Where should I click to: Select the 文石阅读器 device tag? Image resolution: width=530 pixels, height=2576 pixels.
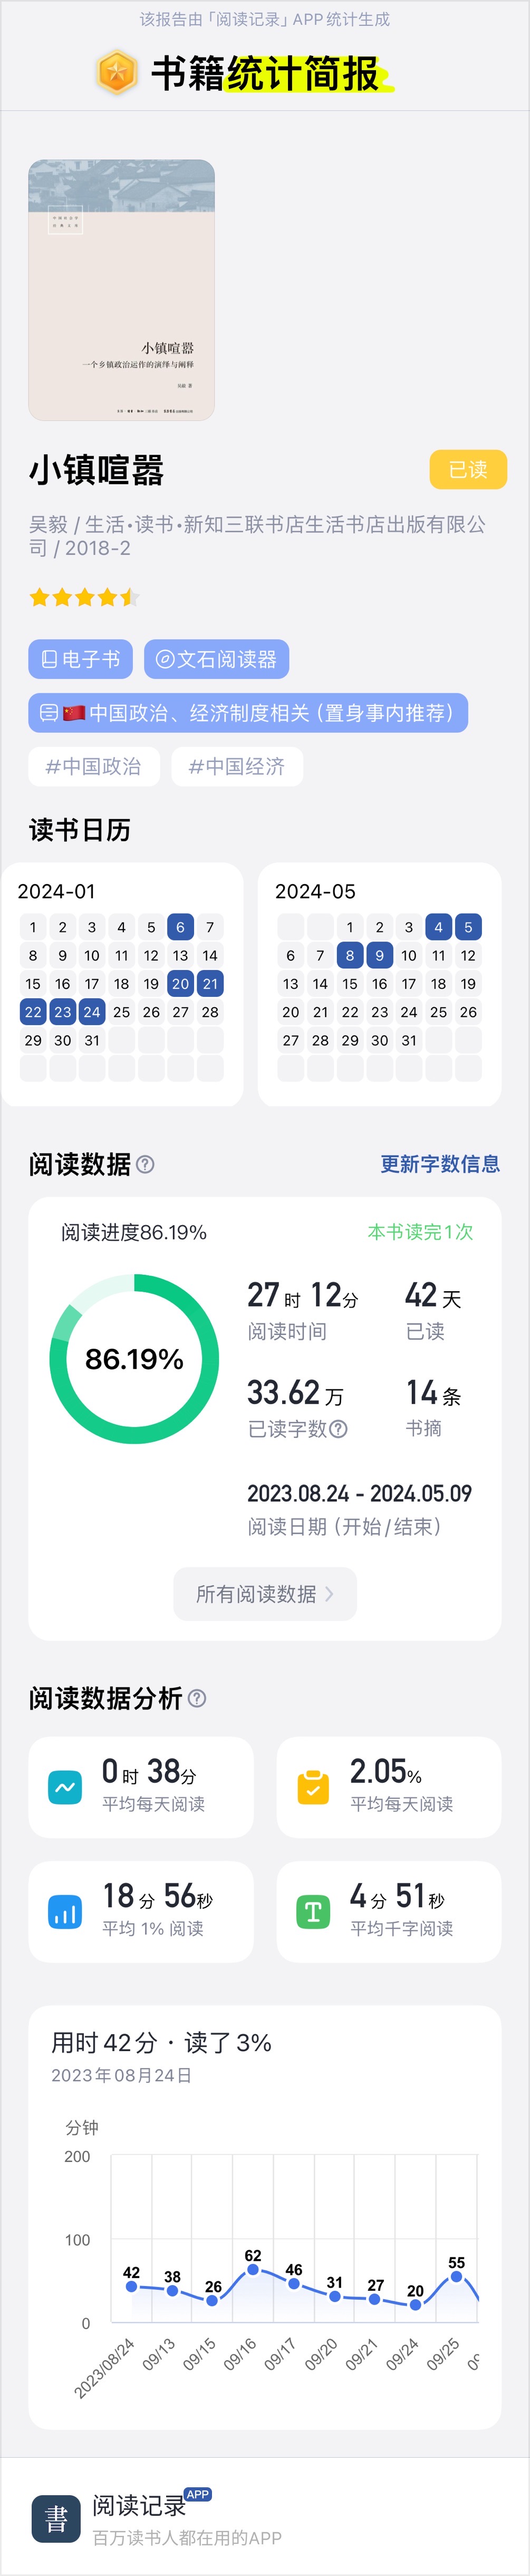[x=217, y=659]
